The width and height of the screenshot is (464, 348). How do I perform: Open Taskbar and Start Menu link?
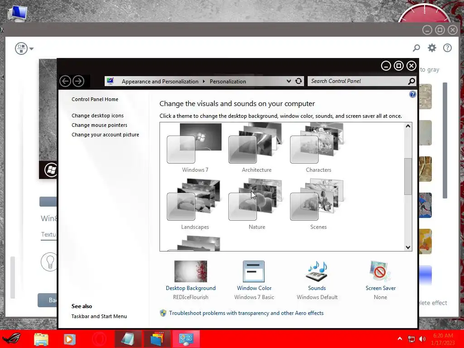[99, 316]
